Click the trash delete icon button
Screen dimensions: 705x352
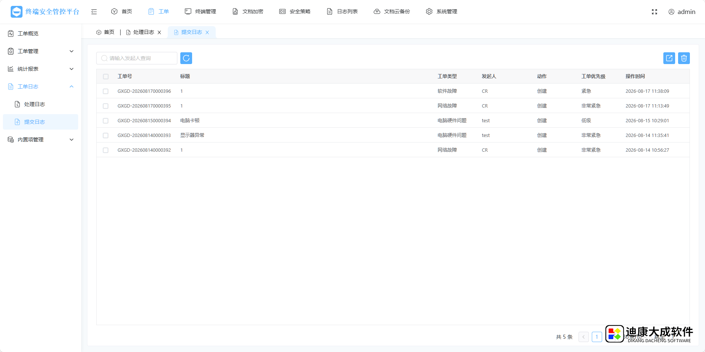pyautogui.click(x=684, y=58)
